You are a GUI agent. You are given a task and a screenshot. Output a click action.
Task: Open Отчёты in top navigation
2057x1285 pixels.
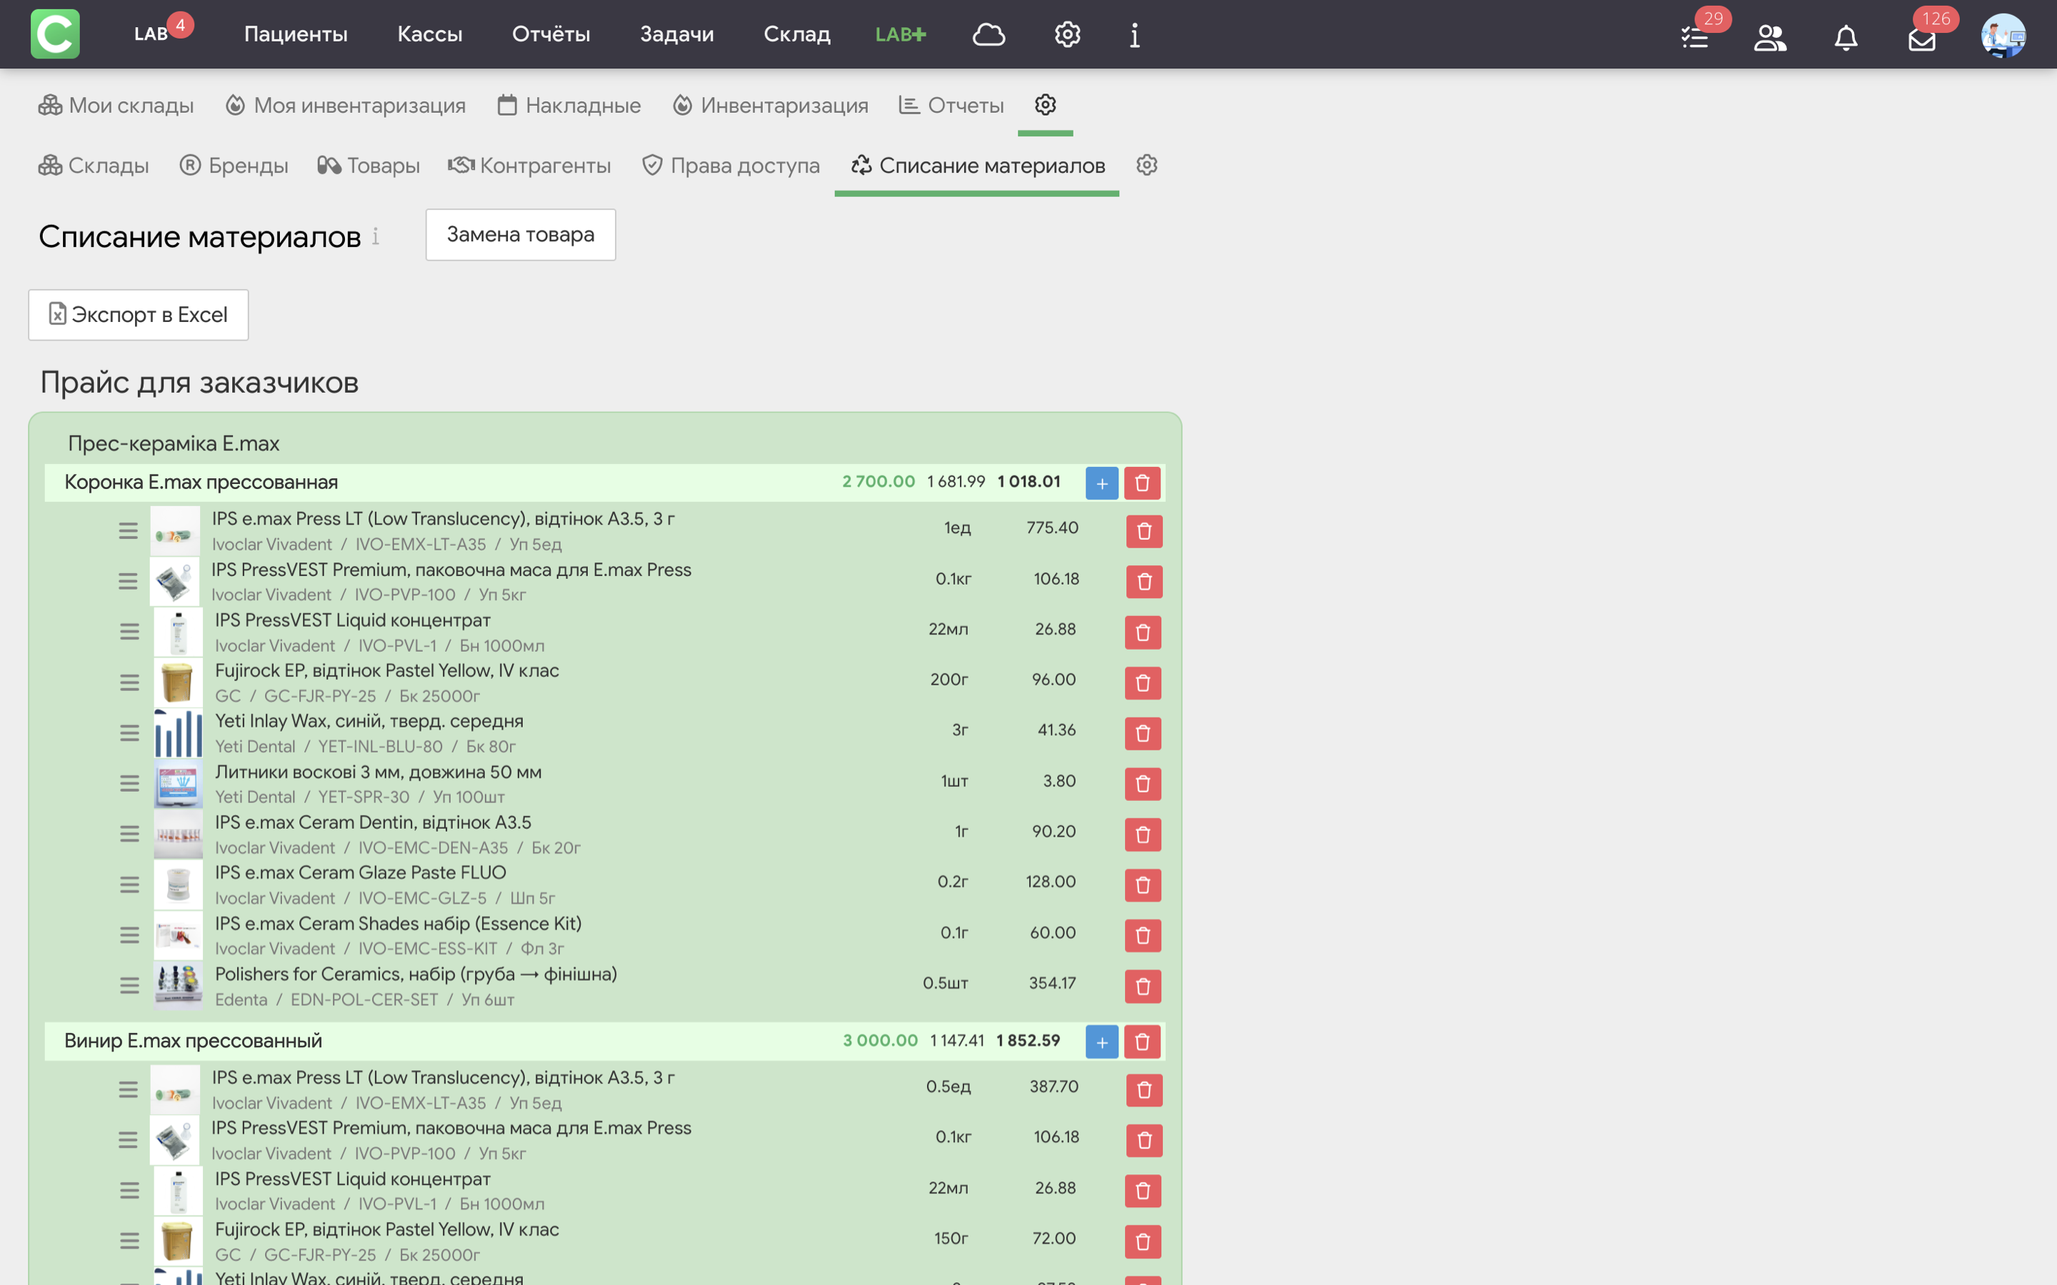[x=551, y=34]
